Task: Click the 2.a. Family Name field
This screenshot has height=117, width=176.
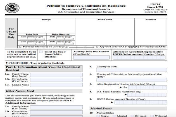Action: (56, 107)
